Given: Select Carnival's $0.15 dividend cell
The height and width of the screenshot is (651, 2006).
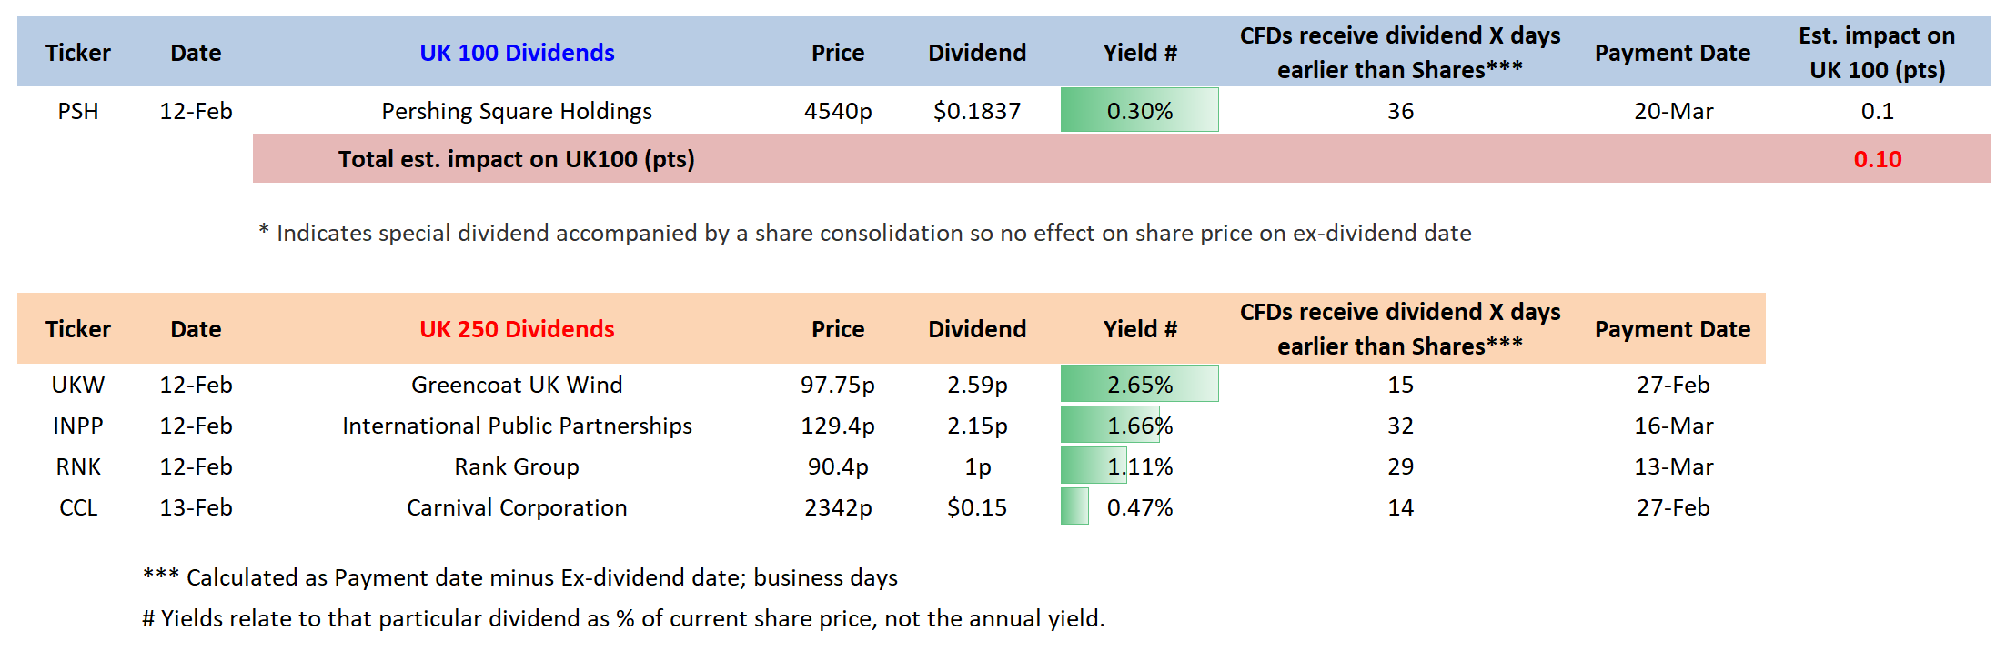Looking at the screenshot, I should (977, 507).
